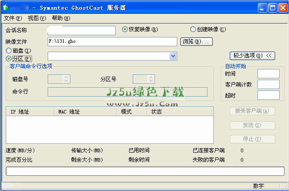Click the 接受客户端(A) button
The width and height of the screenshot is (289, 191).
(x=252, y=111)
